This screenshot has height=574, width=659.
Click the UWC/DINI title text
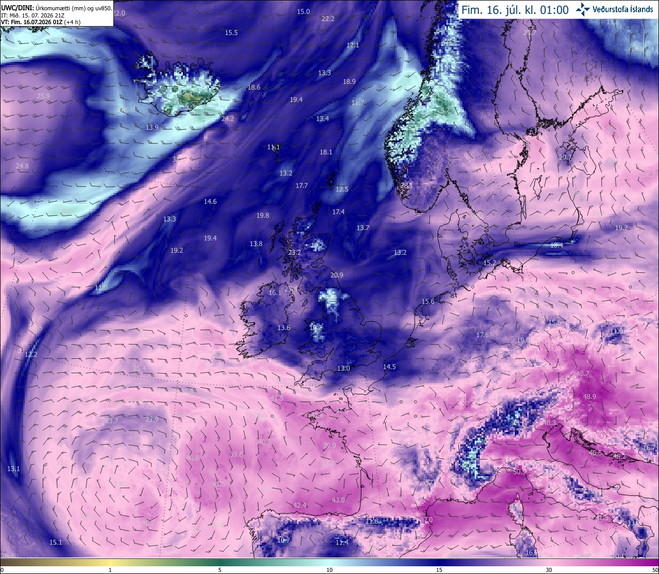coord(17,8)
